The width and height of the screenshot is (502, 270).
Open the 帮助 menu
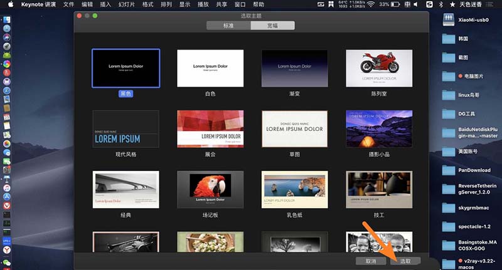(x=259, y=4)
